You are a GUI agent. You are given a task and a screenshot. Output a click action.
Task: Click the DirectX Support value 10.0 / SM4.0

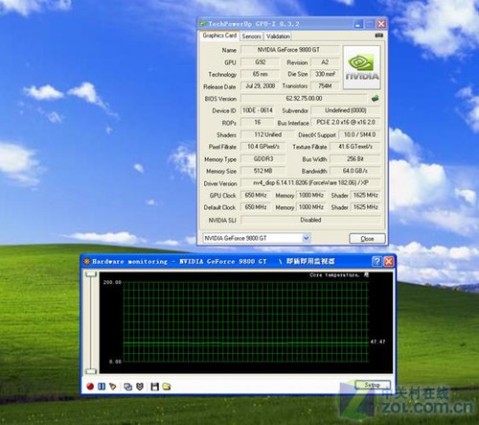tap(359, 134)
